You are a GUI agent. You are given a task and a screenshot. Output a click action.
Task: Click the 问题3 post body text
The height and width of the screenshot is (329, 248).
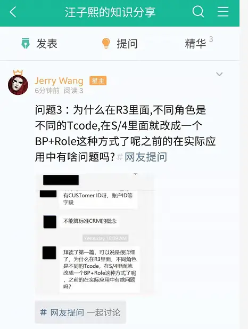pyautogui.click(x=125, y=133)
